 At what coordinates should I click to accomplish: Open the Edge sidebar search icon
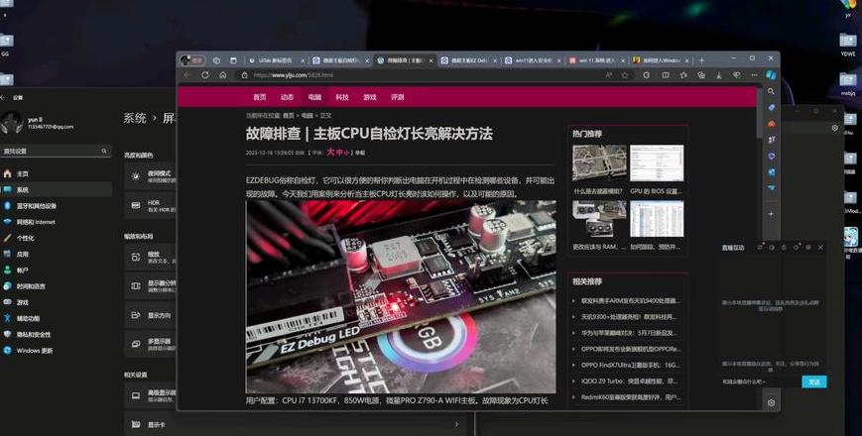(772, 91)
